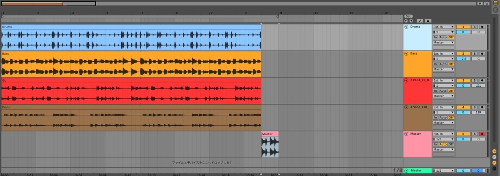Jump to the next locator with the right arrow
Viewport: 500px width, 176px height.
pyautogui.click(x=411, y=20)
